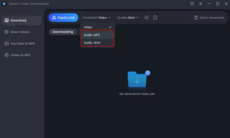Maximize the EaseUS window
230x138 pixels.
[218, 4]
